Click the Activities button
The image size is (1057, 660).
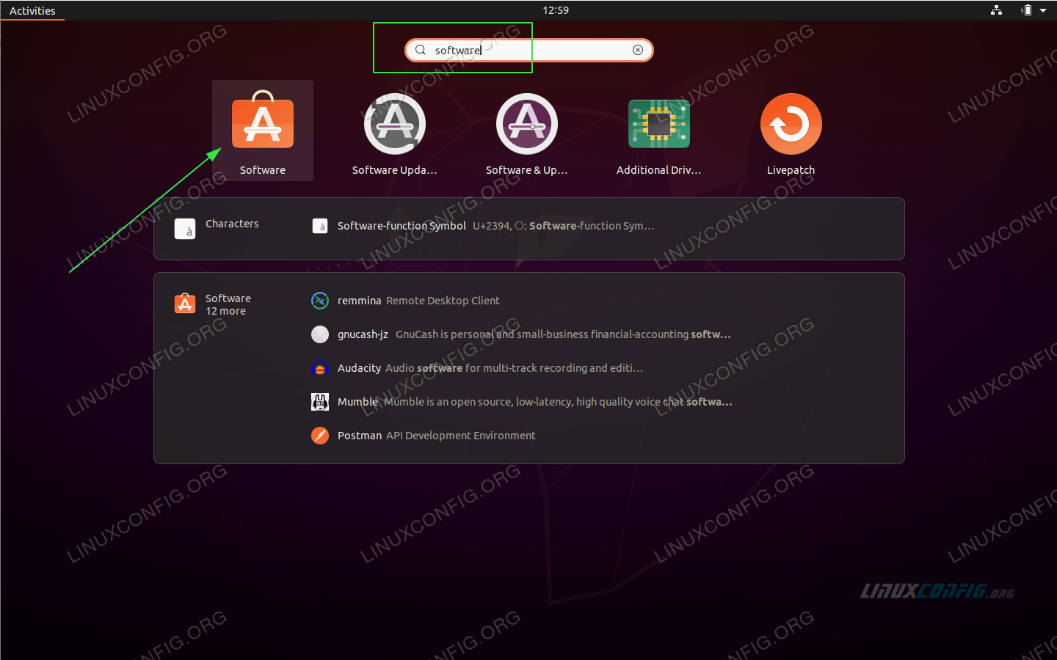pyautogui.click(x=32, y=10)
